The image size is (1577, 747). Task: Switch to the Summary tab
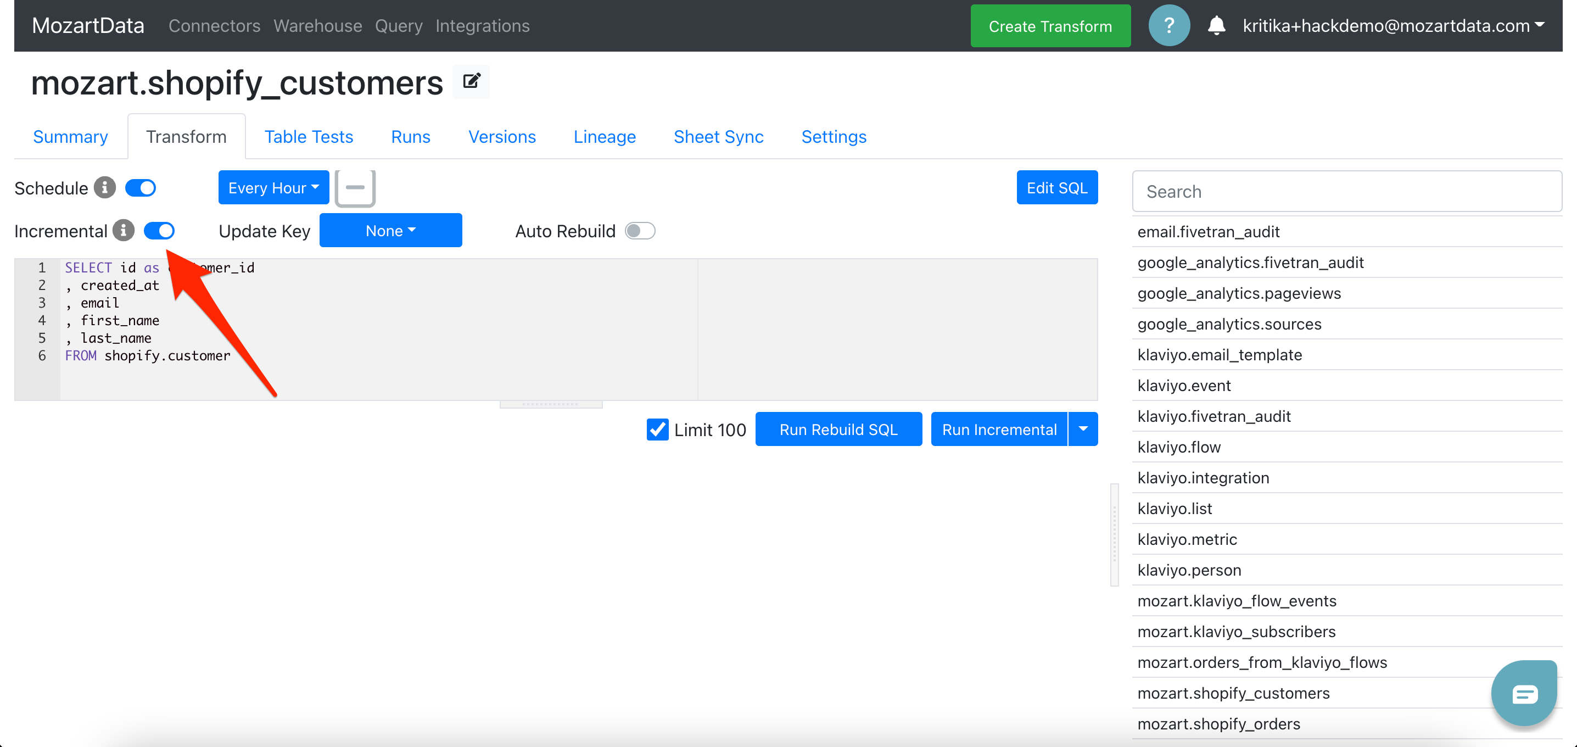click(x=70, y=137)
